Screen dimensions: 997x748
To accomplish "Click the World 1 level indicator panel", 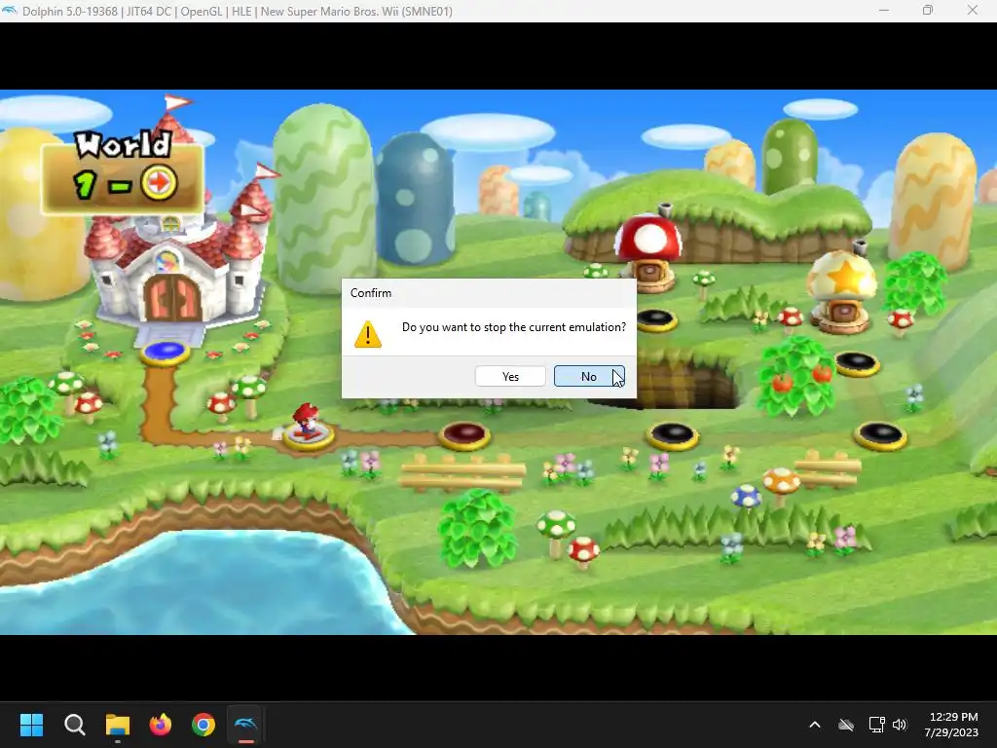I will pyautogui.click(x=122, y=172).
